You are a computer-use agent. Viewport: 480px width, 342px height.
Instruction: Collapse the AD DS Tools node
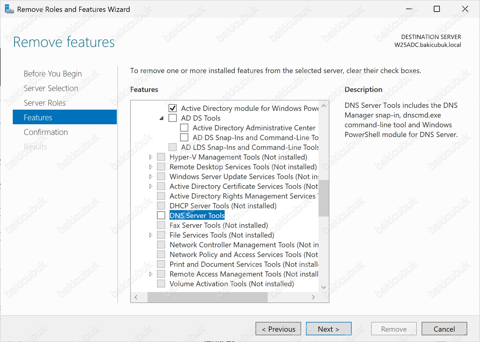pos(162,118)
